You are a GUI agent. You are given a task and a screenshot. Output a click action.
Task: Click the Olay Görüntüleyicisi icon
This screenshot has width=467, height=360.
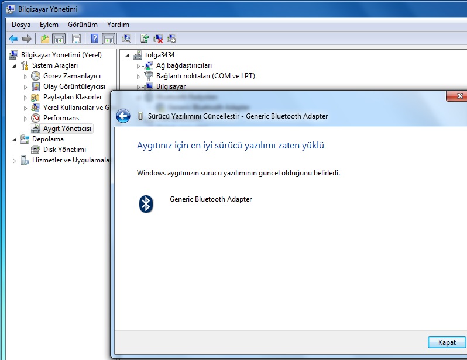coord(36,86)
